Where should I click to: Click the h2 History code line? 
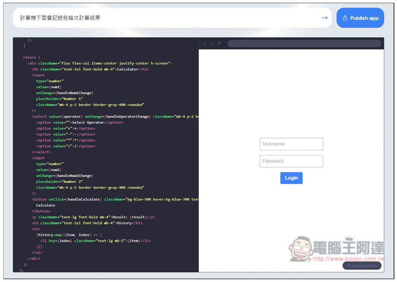tap(87, 223)
